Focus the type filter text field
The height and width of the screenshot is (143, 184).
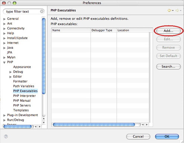click(23, 12)
